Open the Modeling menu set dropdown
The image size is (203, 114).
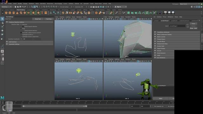[x=6, y=7]
